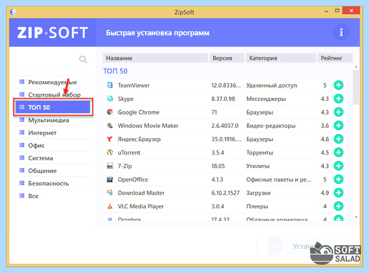
Task: Add Download Master via plus icon
Action: [339, 193]
